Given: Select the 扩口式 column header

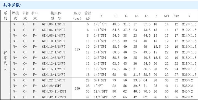Looking at the screenshot, I should point(35,16).
